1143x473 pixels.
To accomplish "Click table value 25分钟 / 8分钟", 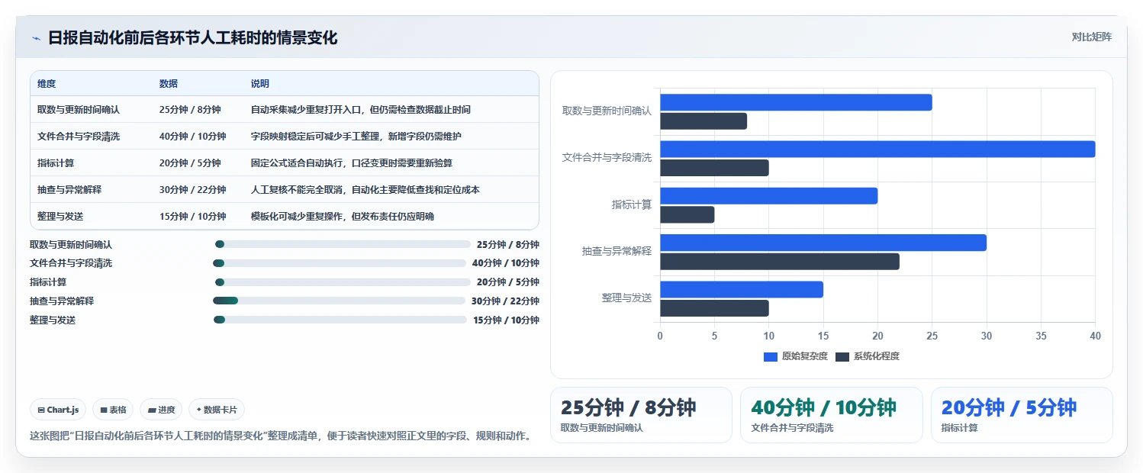I will [190, 110].
